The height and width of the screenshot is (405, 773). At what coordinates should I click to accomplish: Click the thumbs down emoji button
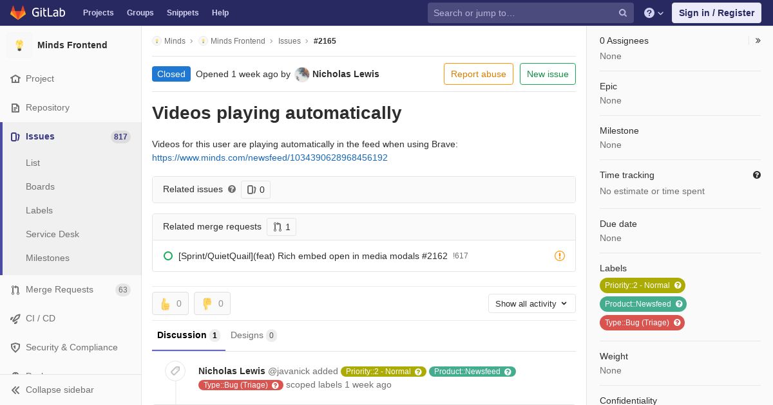click(212, 303)
